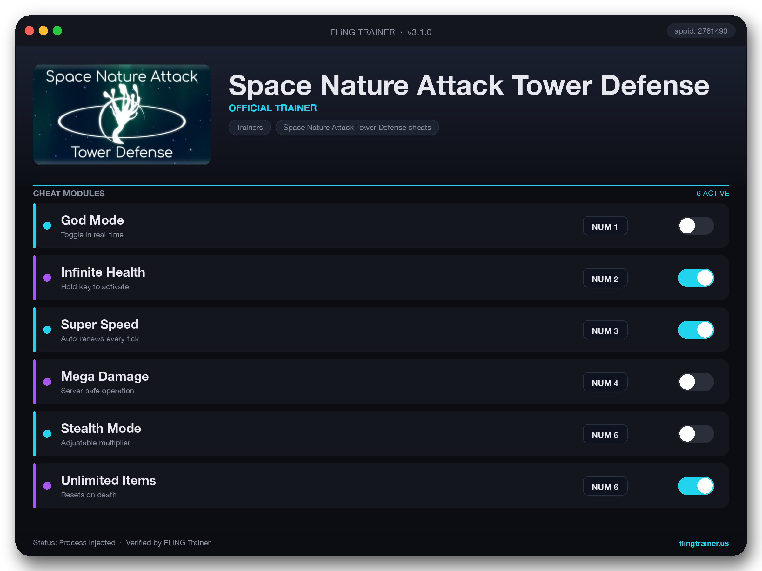Enable the Mega Damage toggle
Screen dimensions: 762x571
[x=696, y=382]
